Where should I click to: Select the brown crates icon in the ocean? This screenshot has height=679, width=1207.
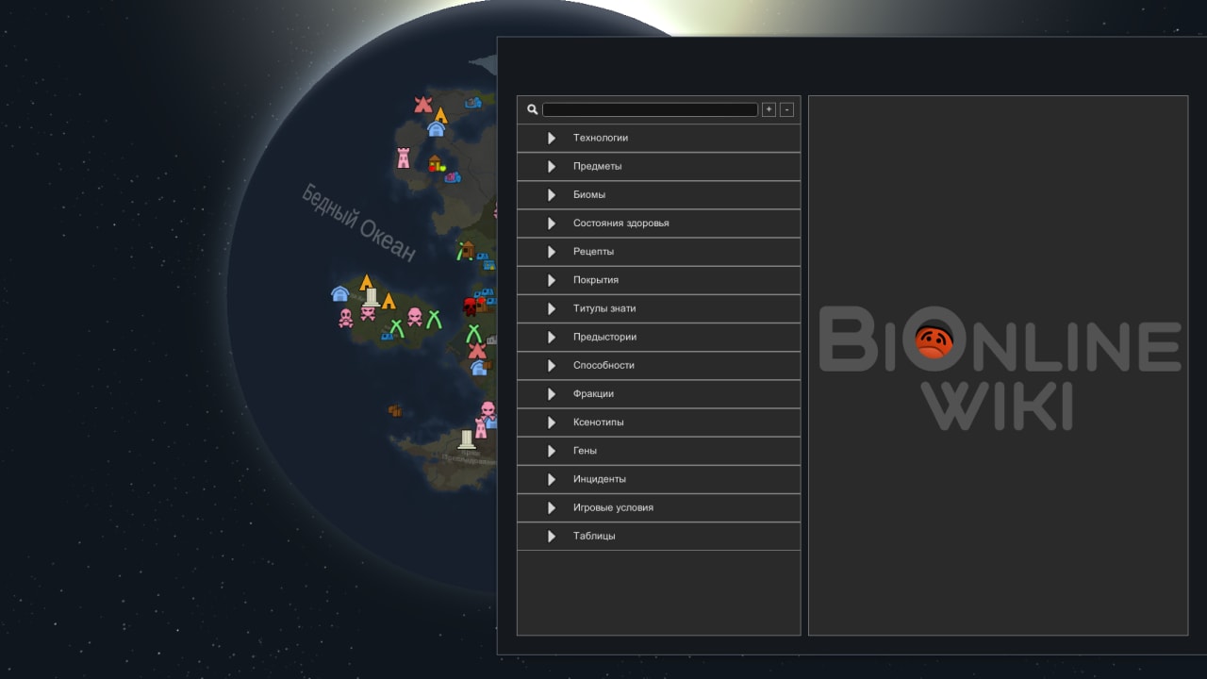(x=395, y=410)
